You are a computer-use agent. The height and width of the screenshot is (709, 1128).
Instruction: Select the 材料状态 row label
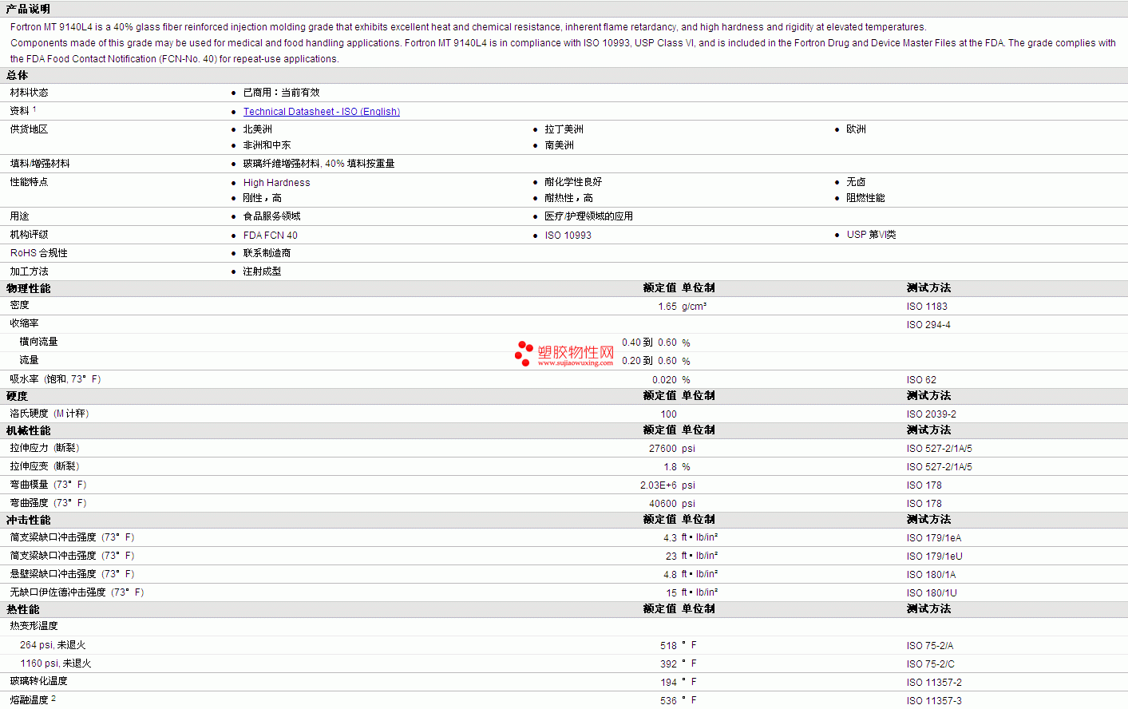(x=29, y=93)
